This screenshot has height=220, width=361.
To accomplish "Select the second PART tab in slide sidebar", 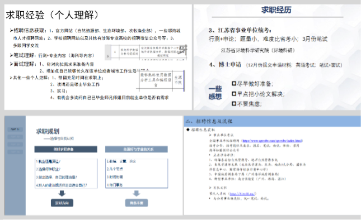I will [15, 137].
